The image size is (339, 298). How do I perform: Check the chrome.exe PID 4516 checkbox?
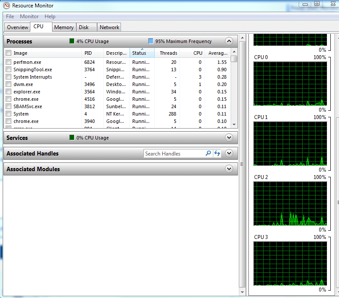tap(8, 99)
